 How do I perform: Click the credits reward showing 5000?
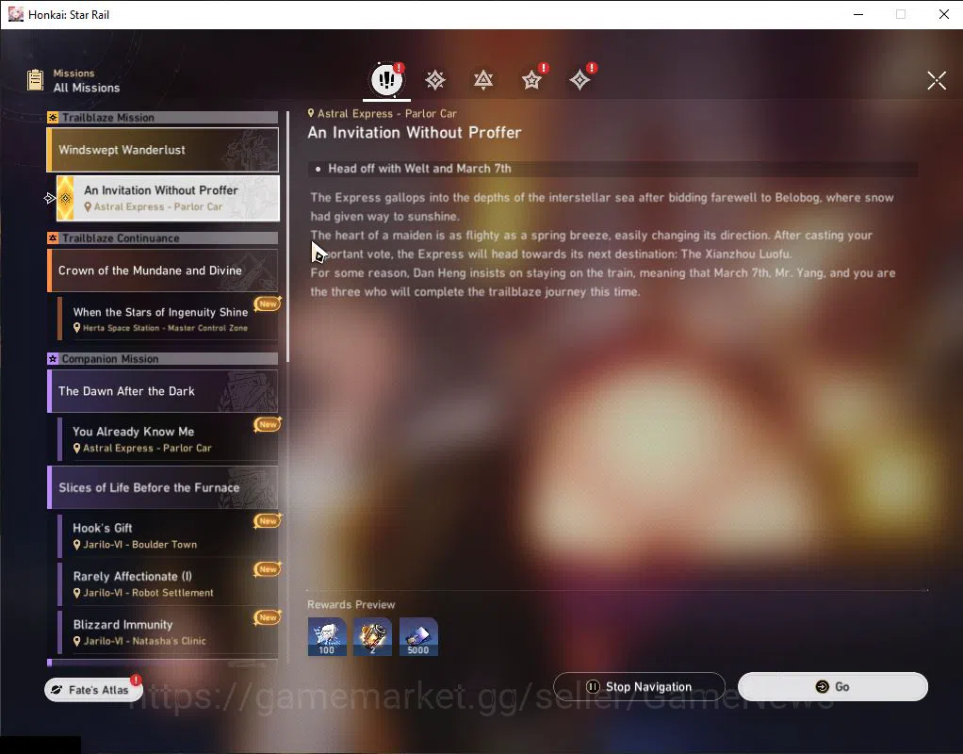418,636
